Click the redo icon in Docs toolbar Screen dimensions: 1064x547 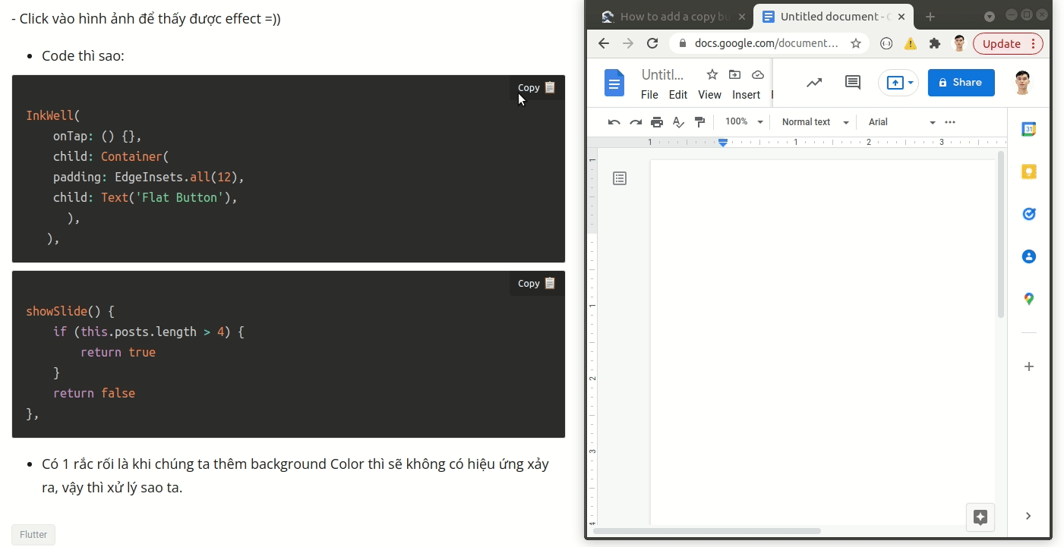(x=636, y=122)
